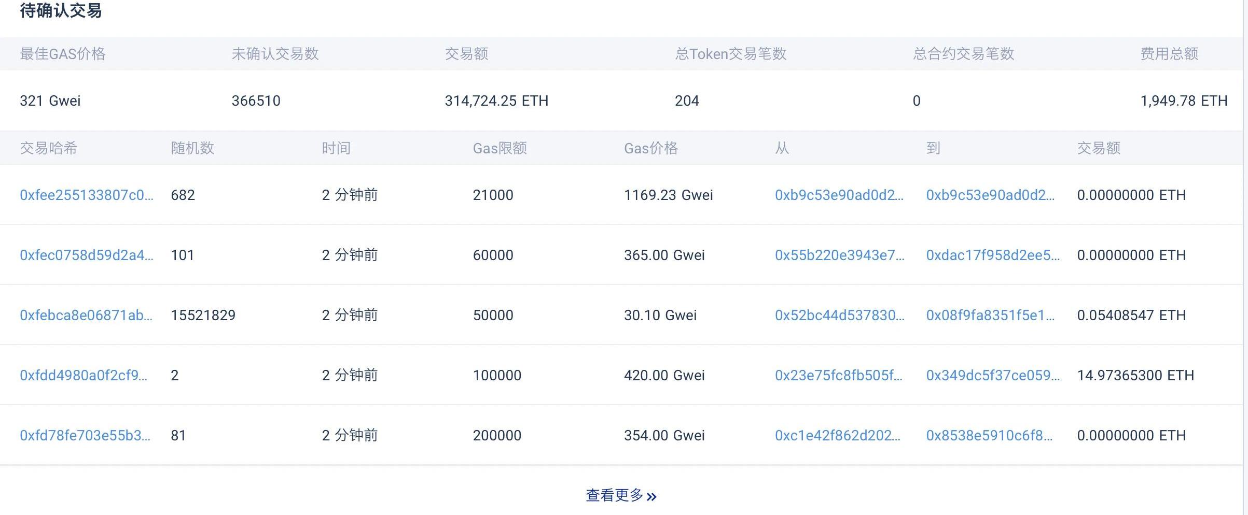Image resolution: width=1248 pixels, height=515 pixels.
Task: Open transaction hash 0xfdd4980a0f2cf9...
Action: (84, 375)
